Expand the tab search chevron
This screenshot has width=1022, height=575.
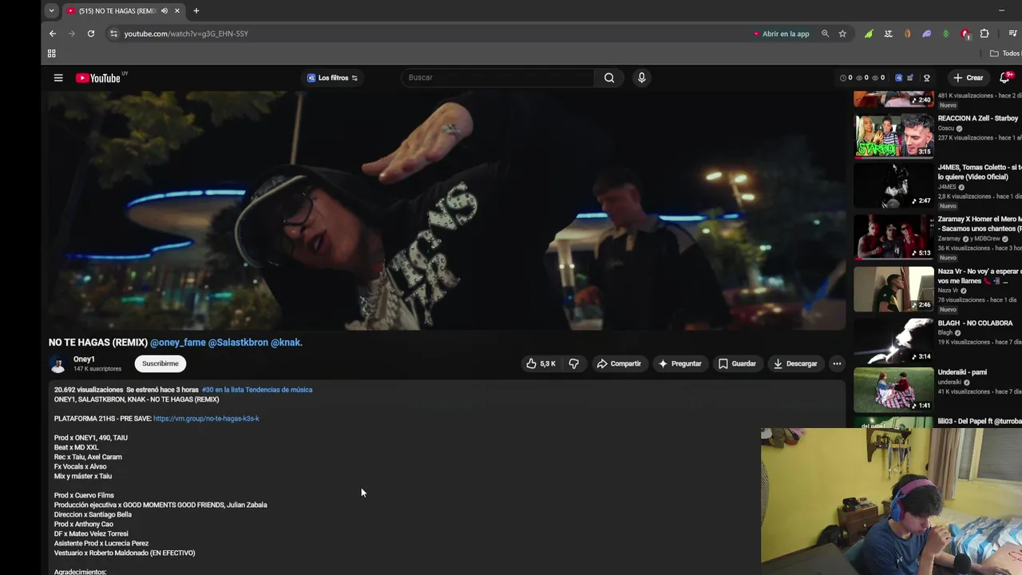[51, 10]
